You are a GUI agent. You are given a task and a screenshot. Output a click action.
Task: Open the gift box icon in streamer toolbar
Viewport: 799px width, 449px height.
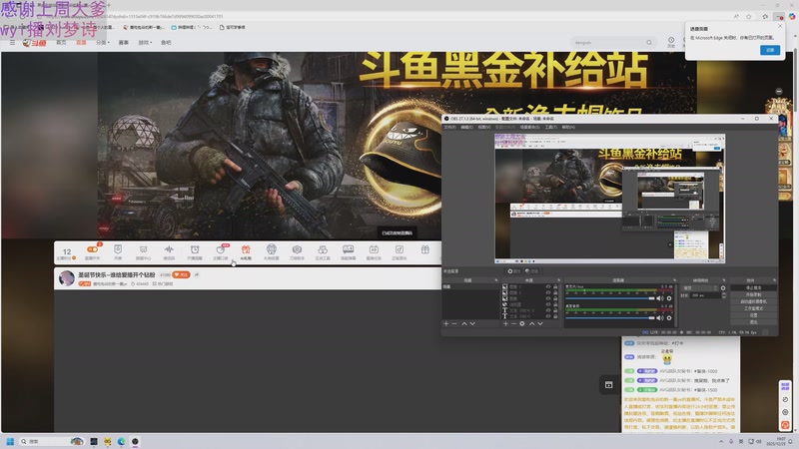tap(424, 249)
